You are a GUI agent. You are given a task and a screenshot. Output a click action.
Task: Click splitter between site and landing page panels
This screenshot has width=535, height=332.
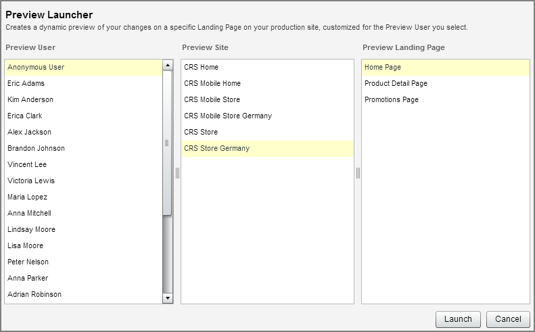[358, 173]
